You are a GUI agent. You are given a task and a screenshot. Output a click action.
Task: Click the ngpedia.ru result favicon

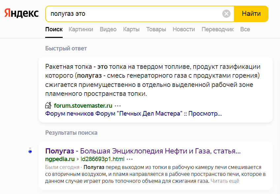point(30,151)
